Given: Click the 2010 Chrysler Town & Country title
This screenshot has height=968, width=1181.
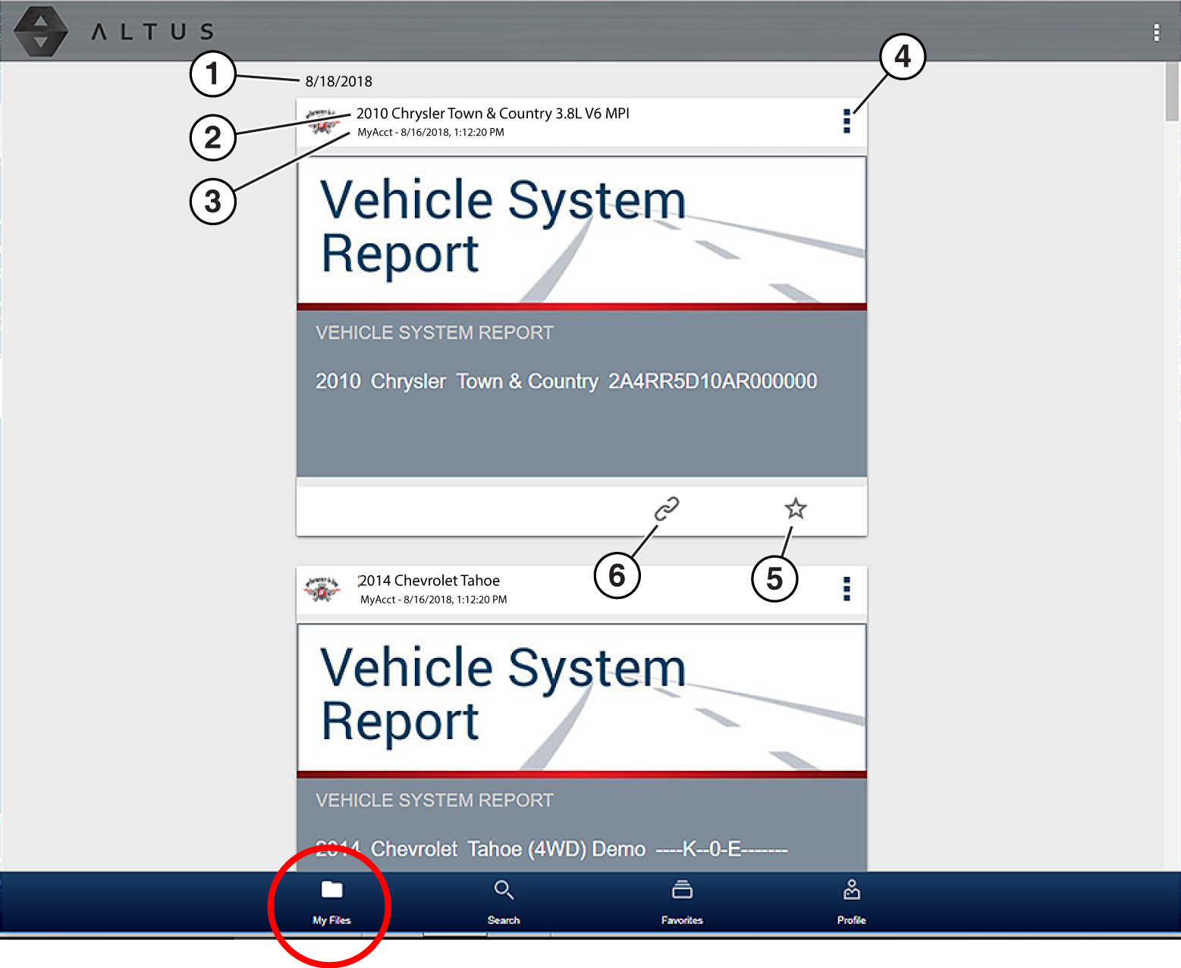Looking at the screenshot, I should pyautogui.click(x=492, y=114).
